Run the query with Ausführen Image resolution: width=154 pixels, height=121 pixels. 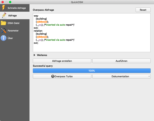pyautogui.click(x=121, y=61)
